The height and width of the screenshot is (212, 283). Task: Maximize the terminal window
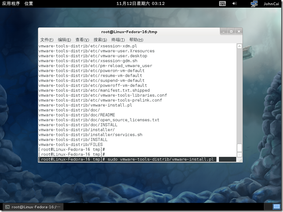231,32
